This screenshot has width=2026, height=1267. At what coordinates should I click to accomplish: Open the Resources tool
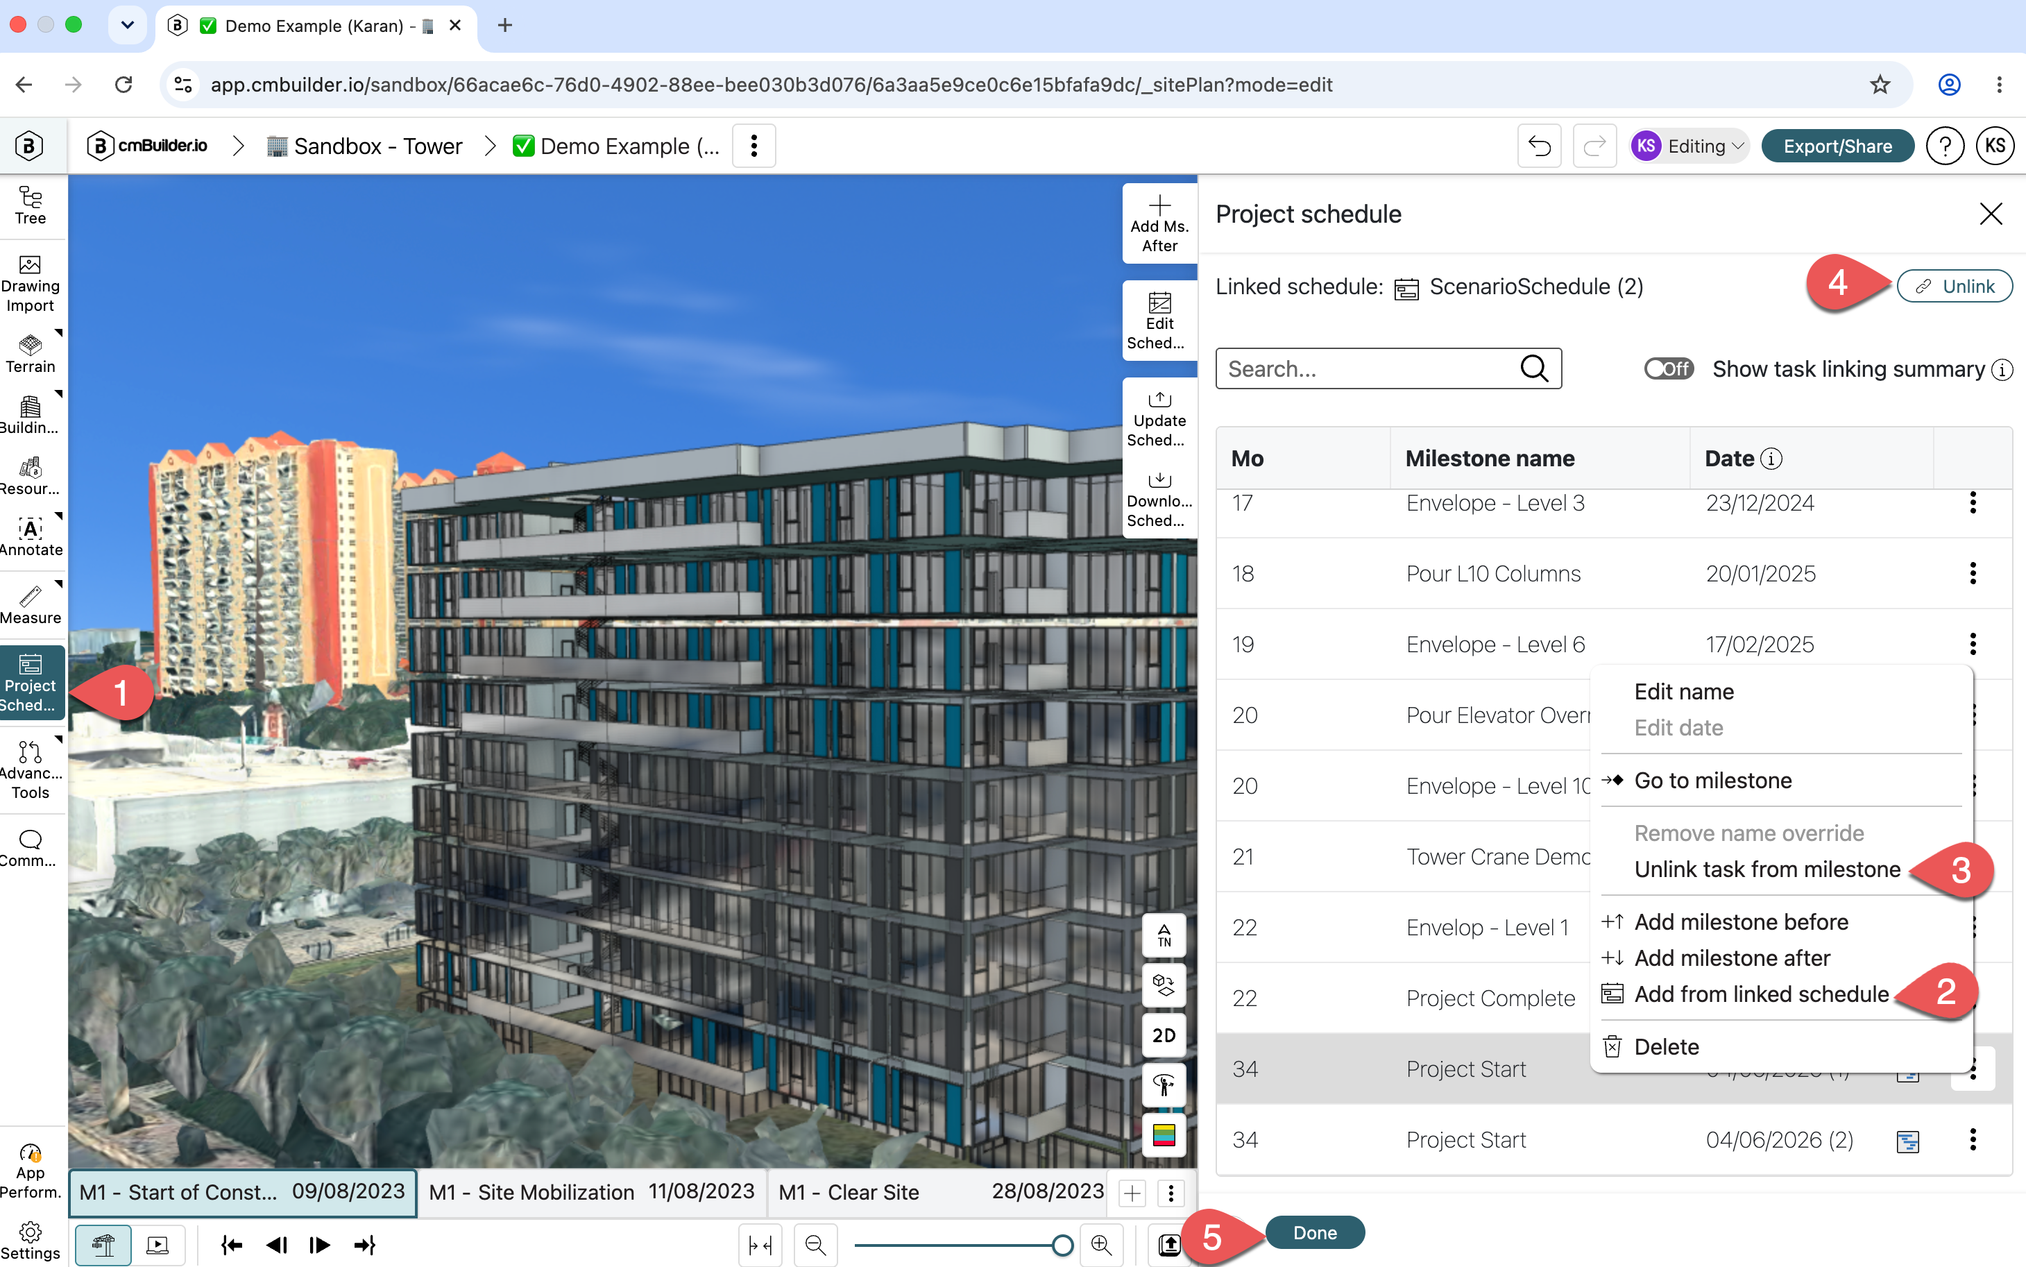coord(30,476)
